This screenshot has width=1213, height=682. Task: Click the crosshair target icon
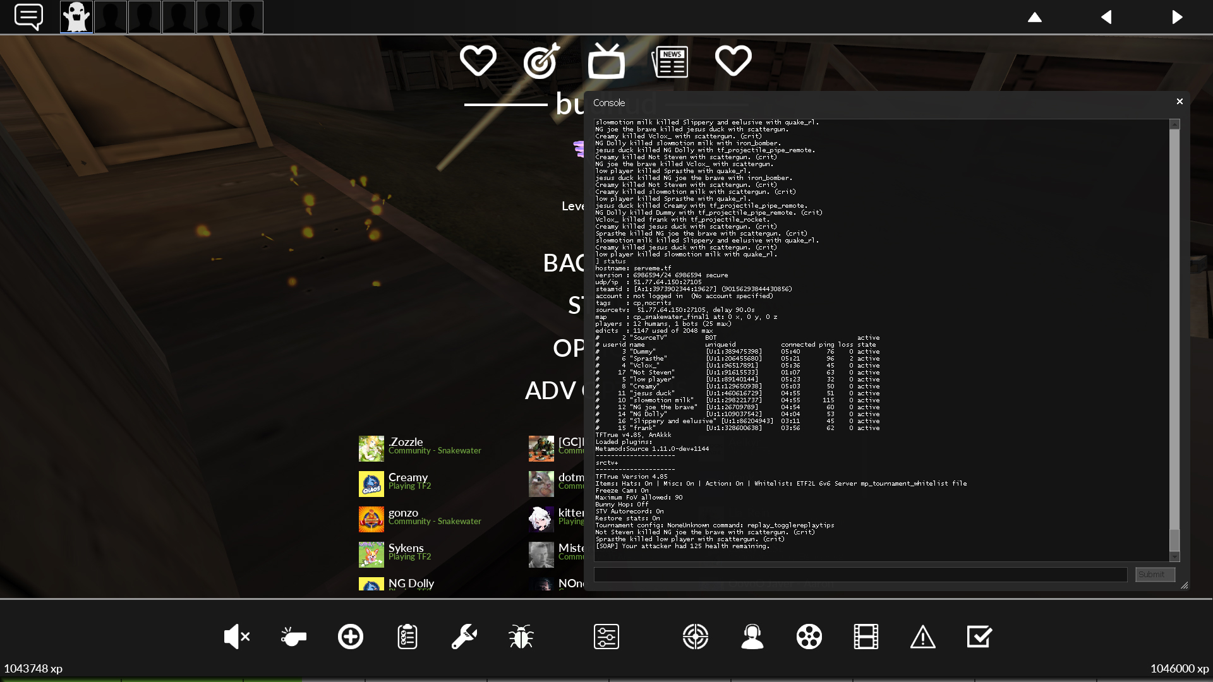point(696,637)
